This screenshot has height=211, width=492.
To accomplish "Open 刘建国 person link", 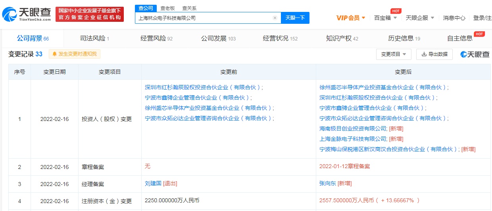I will pyautogui.click(x=153, y=183).
